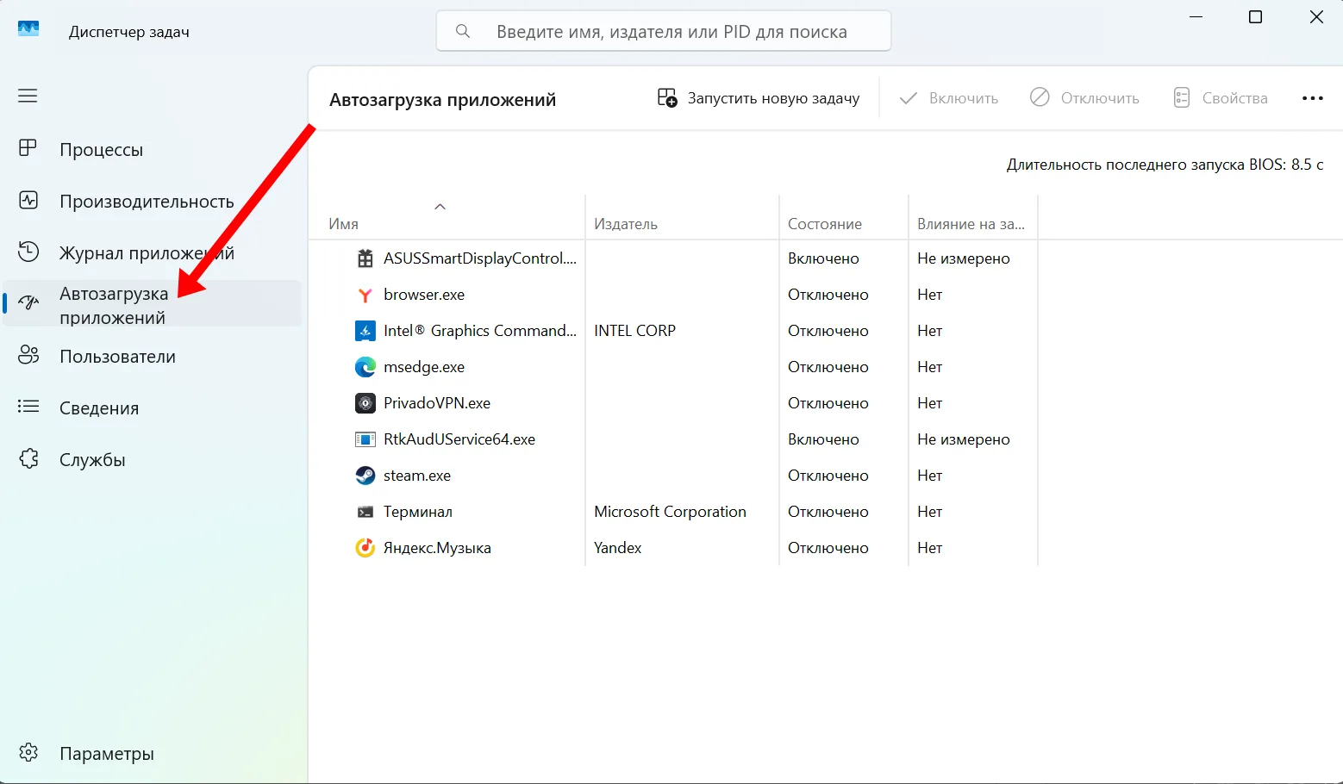Select the Яндекс.Музыка row name
The width and height of the screenshot is (1343, 784).
point(437,548)
